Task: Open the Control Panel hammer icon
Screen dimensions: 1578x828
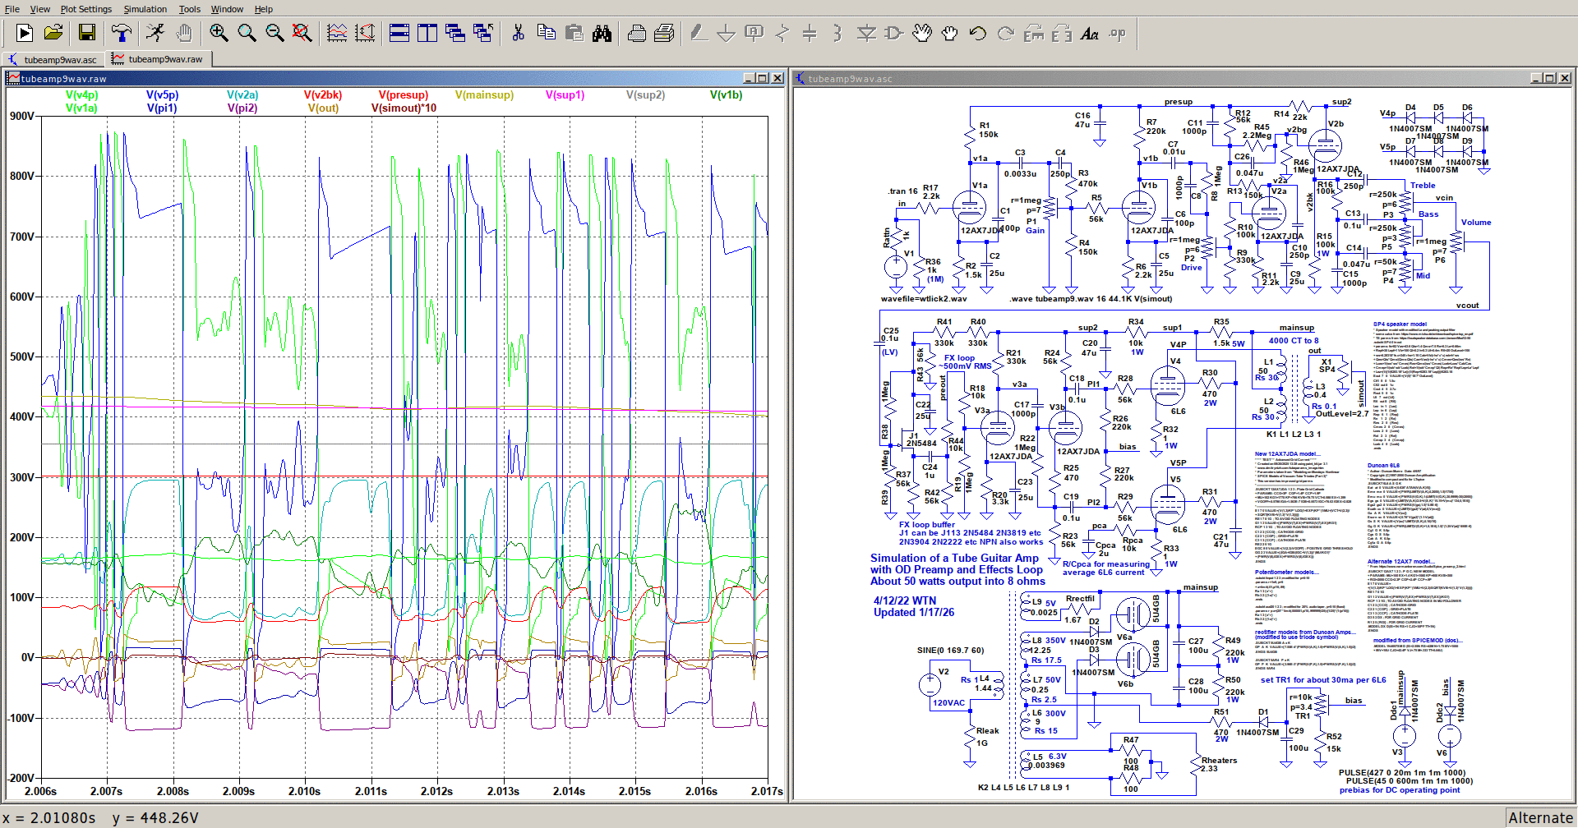Action: click(122, 33)
